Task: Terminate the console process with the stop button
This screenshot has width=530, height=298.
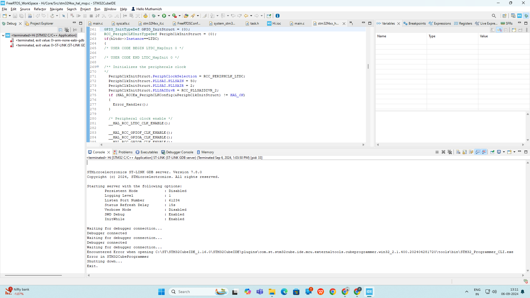Action: click(x=437, y=152)
